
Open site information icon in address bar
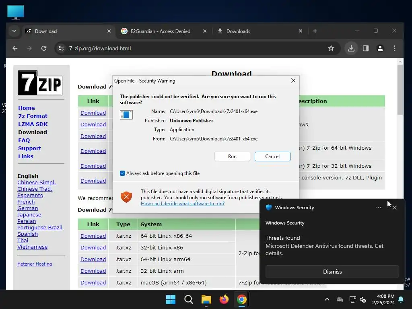coord(61,48)
